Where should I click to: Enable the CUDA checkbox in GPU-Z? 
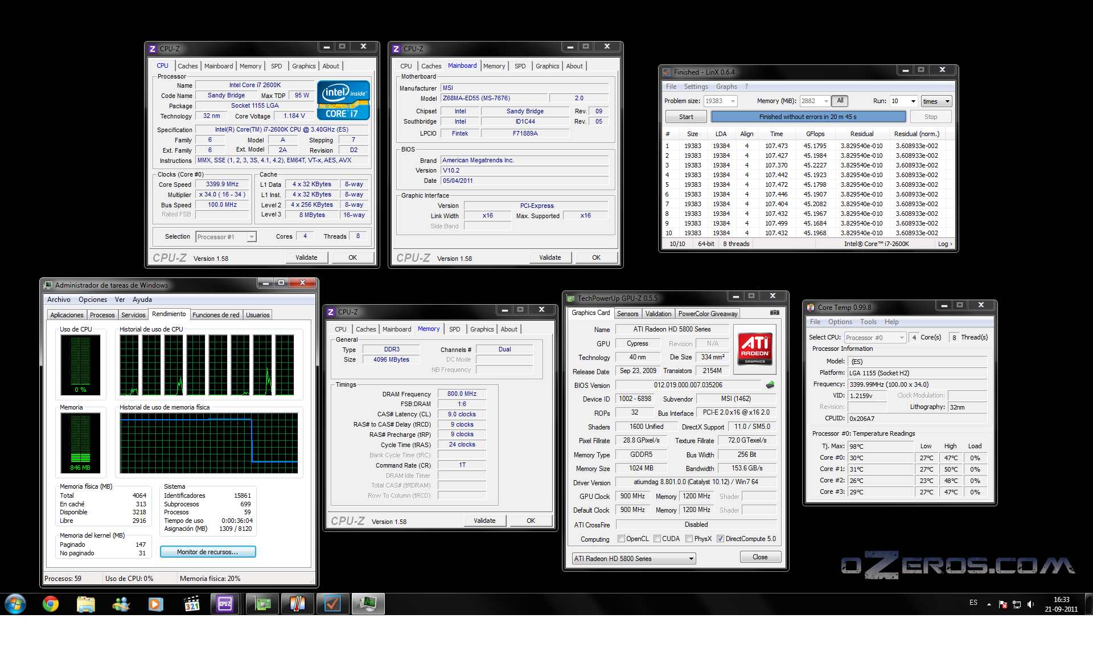(x=658, y=539)
